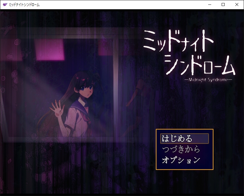Choose つづきから to continue a saved game
The height and width of the screenshot is (196, 244).
(181, 149)
